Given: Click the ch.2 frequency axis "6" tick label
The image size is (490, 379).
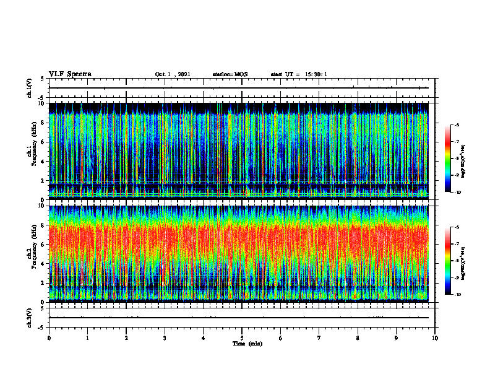Looking at the screenshot, I should coord(43,245).
